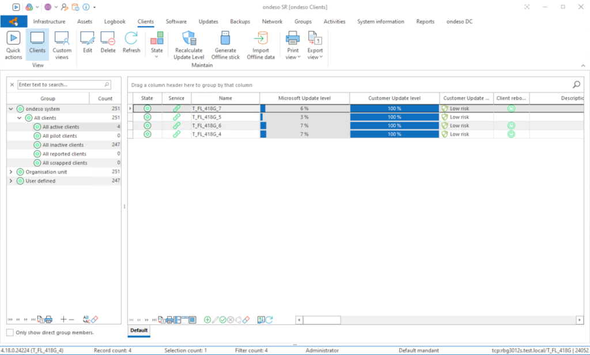
Task: Open the Reports ribbon tab
Action: [425, 21]
